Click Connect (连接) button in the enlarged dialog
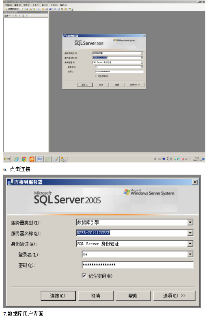 [x=58, y=296]
